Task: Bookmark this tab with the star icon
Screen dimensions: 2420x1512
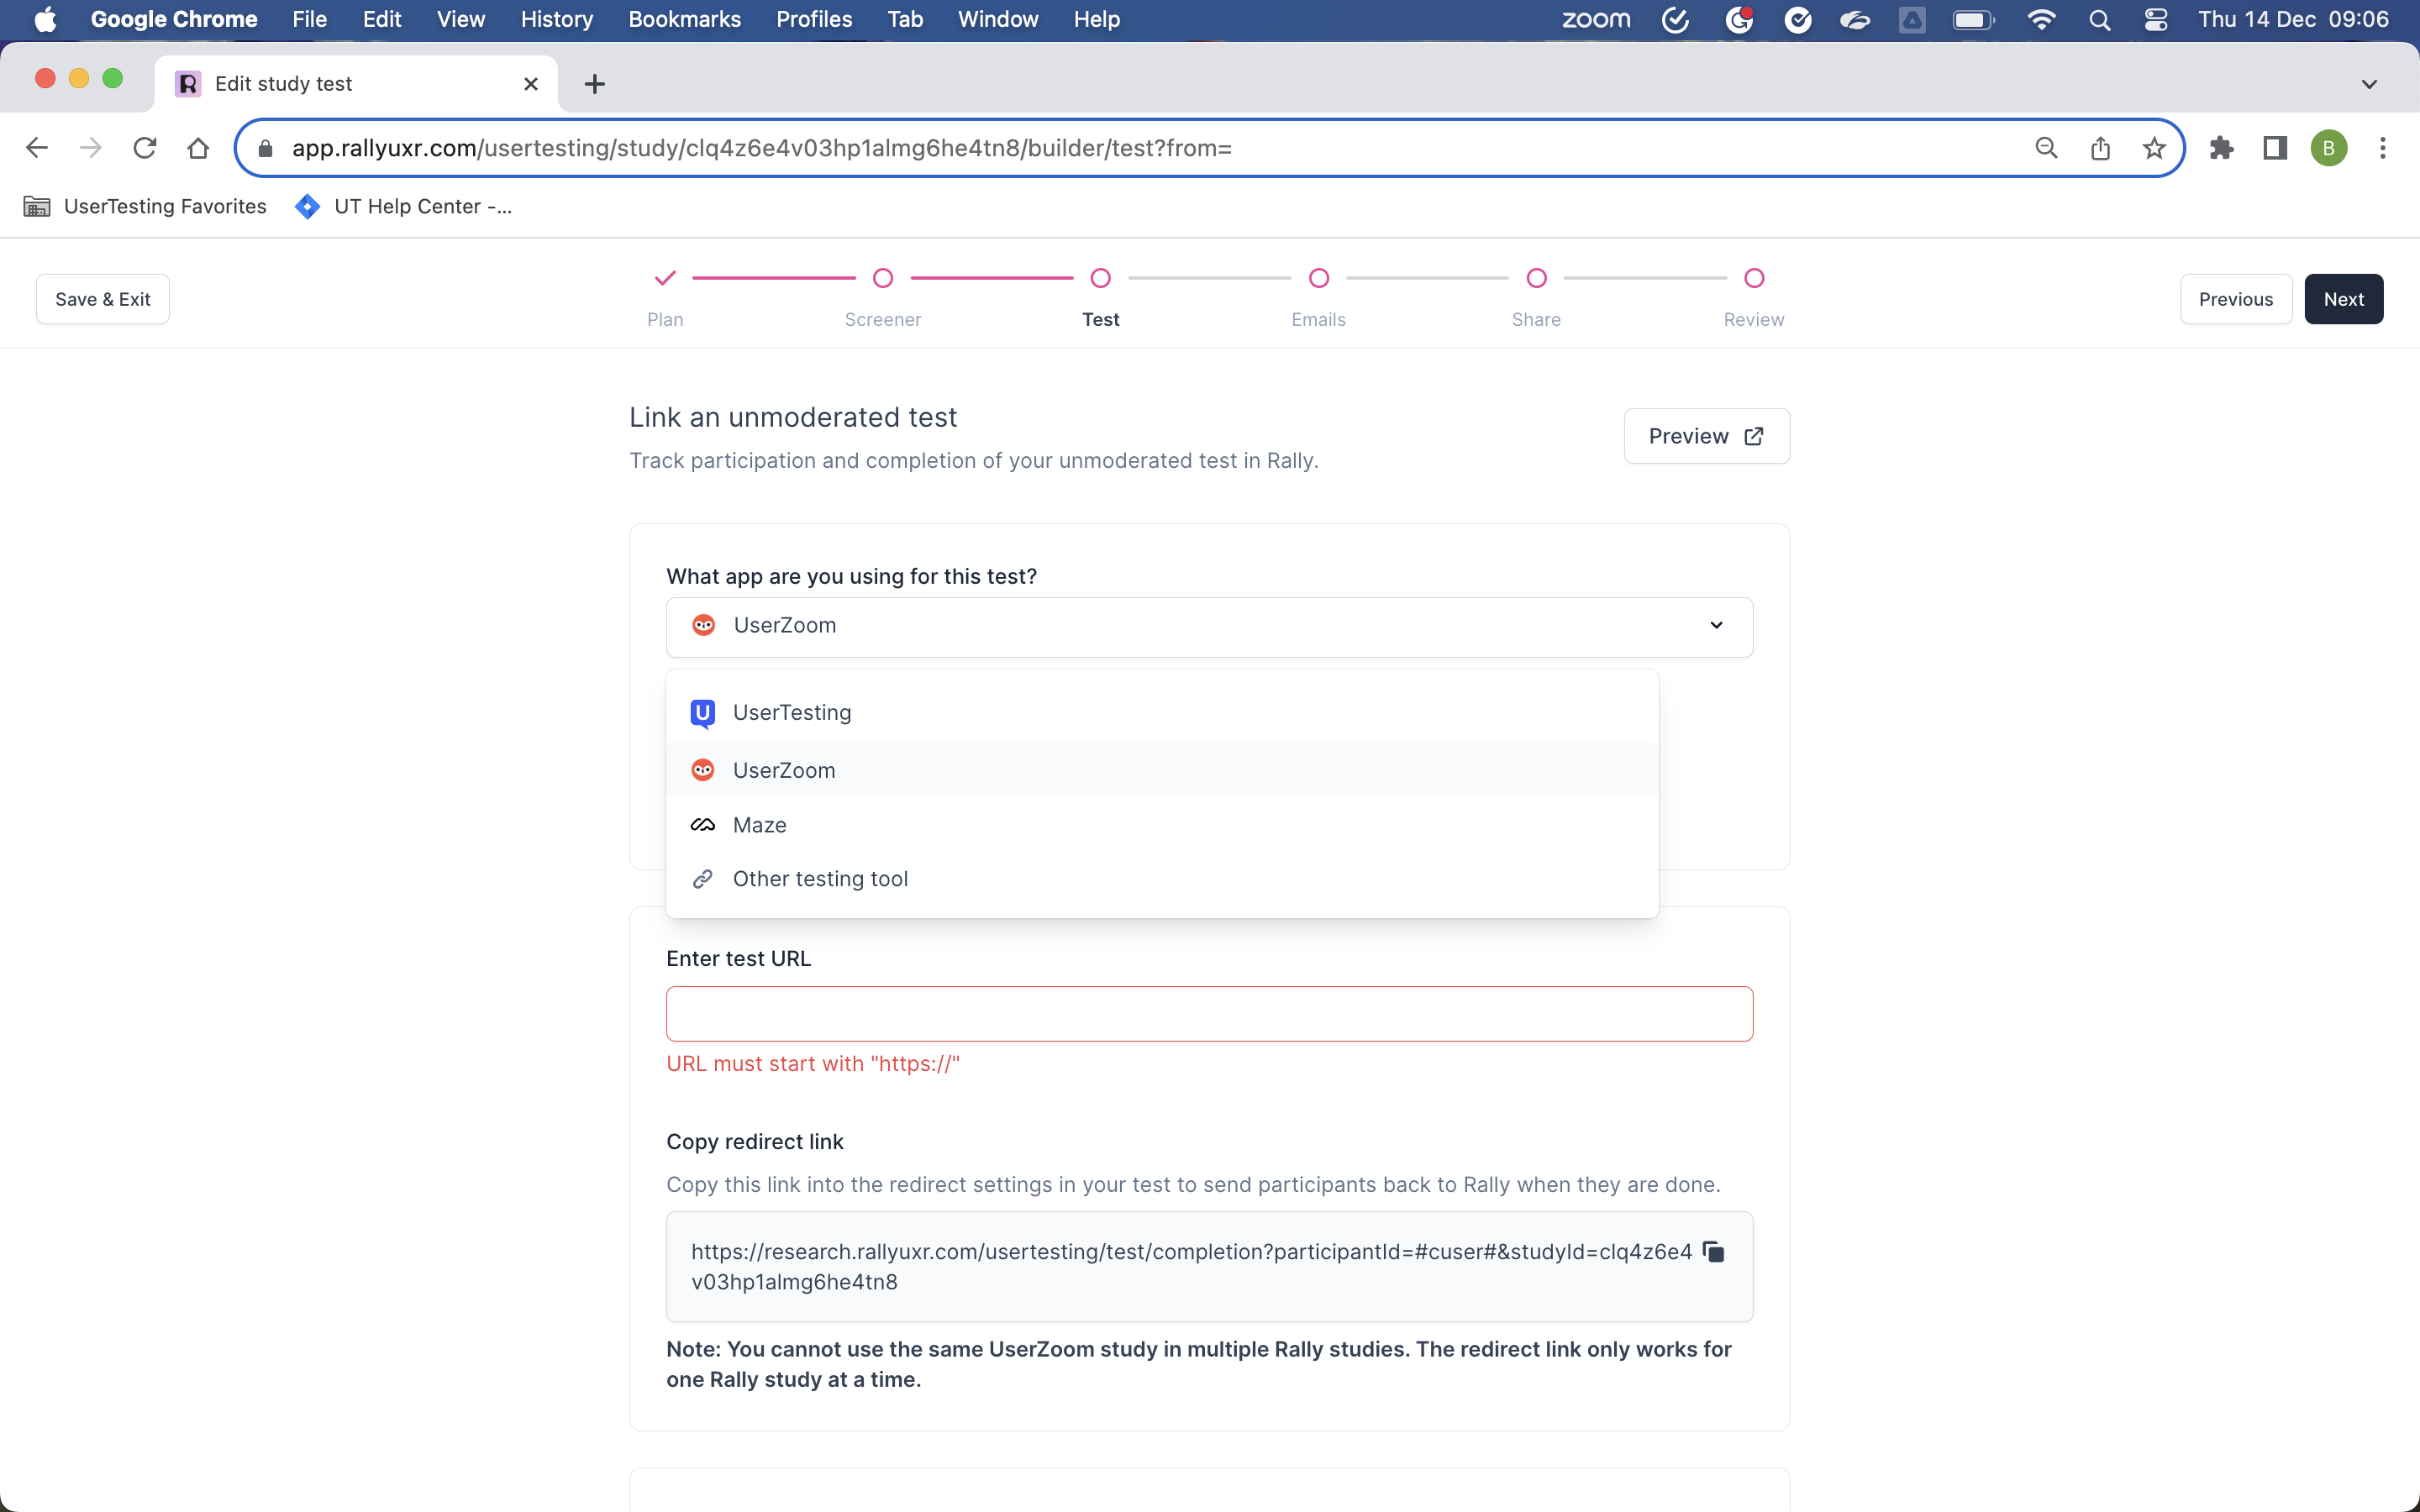Action: pos(2154,148)
